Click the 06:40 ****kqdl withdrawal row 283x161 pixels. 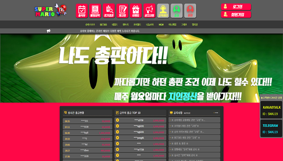point(87,132)
